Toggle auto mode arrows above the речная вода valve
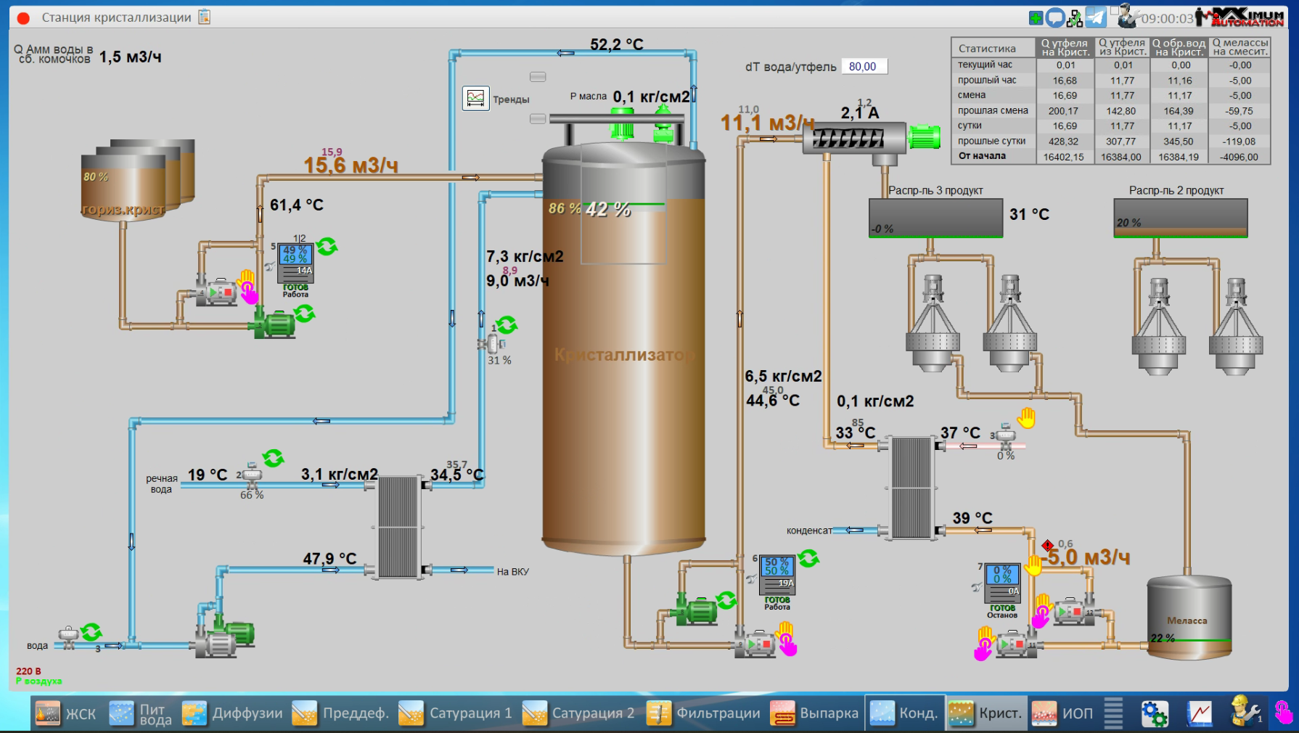This screenshot has height=733, width=1299. pyautogui.click(x=274, y=458)
